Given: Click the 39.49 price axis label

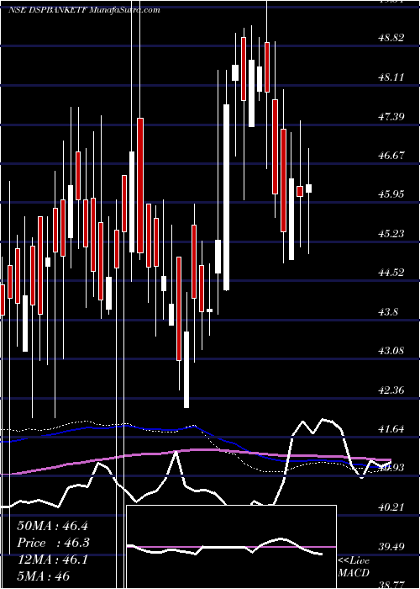Looking at the screenshot, I should pos(391,546).
